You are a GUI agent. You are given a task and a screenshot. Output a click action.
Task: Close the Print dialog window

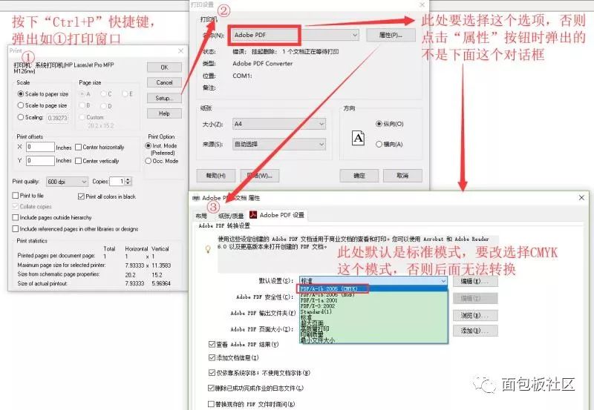click(181, 51)
